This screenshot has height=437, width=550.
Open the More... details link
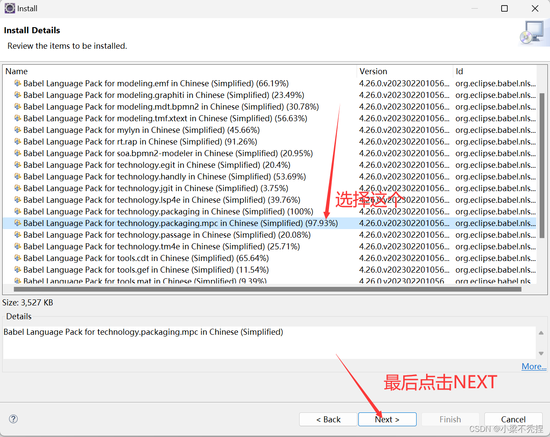pyautogui.click(x=534, y=366)
